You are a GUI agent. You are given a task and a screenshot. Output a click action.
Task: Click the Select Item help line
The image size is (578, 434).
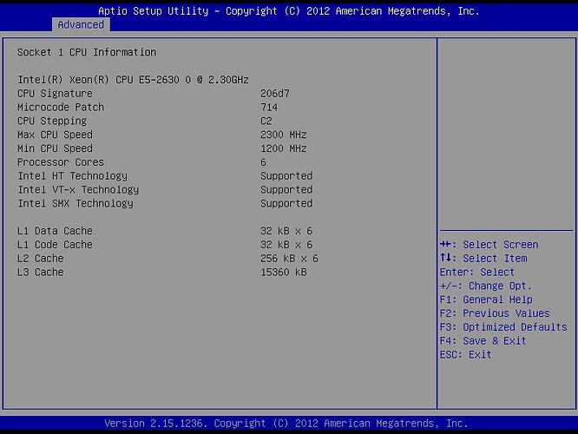483,258
